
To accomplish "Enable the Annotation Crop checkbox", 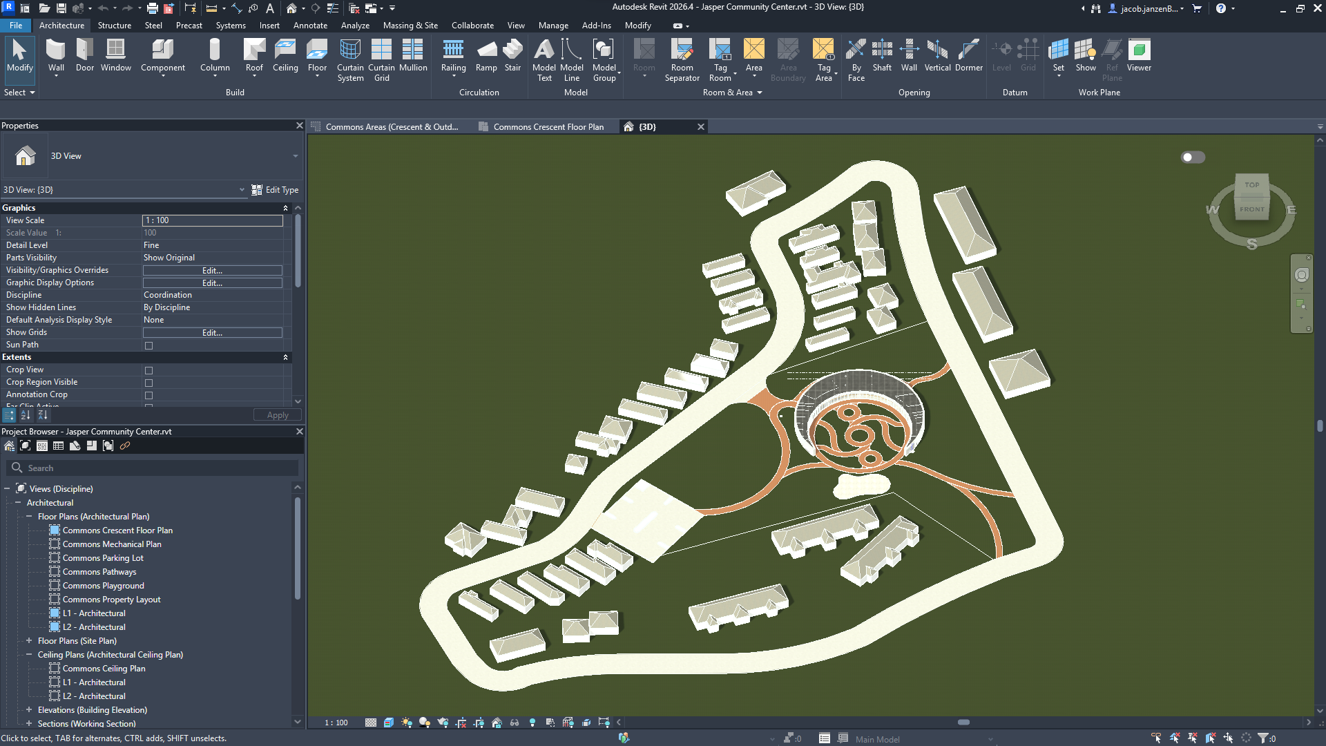I will click(148, 395).
